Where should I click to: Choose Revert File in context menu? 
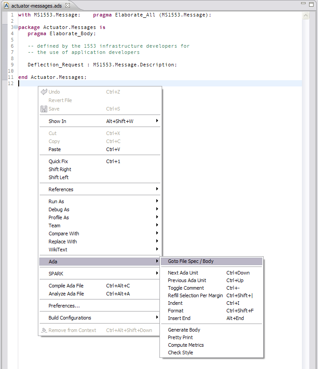(x=100, y=100)
